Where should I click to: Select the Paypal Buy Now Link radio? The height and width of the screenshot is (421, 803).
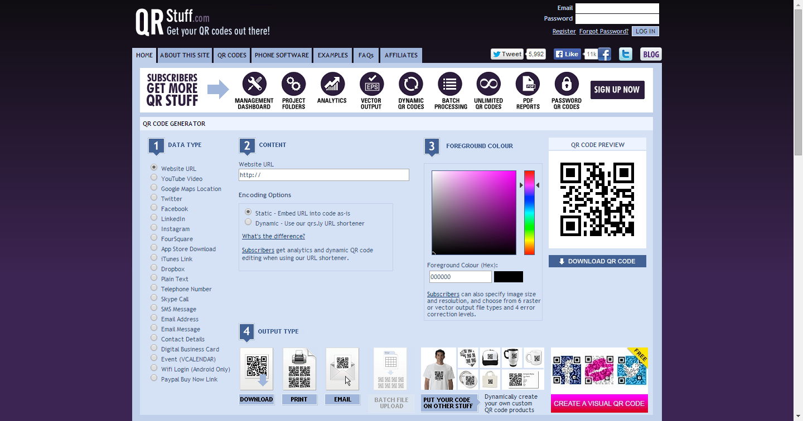coord(154,378)
